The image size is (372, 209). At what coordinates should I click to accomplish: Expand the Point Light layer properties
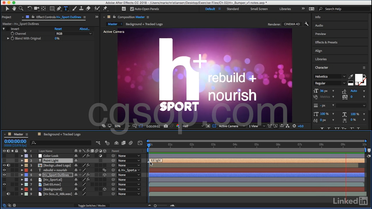click(22, 161)
